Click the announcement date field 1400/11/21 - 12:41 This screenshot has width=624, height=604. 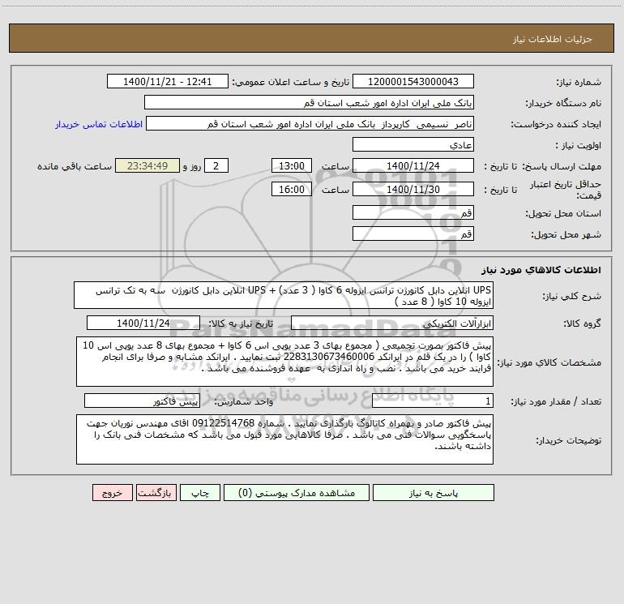click(x=168, y=81)
